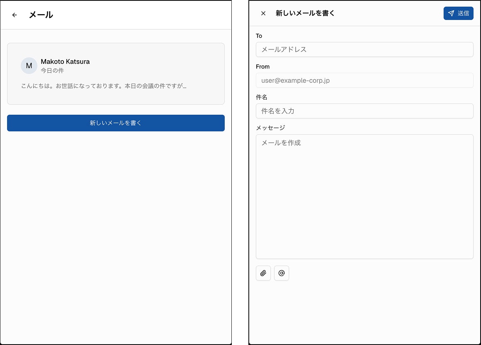Image resolution: width=481 pixels, height=345 pixels.
Task: Select the attachment tool under the message box
Action: (263, 273)
